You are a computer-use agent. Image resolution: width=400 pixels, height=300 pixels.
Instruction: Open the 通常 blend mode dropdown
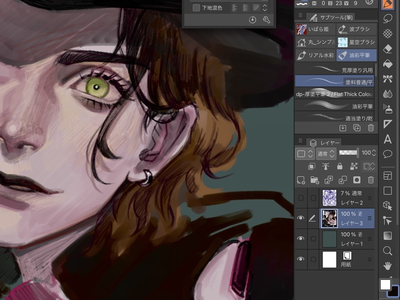[x=326, y=154]
